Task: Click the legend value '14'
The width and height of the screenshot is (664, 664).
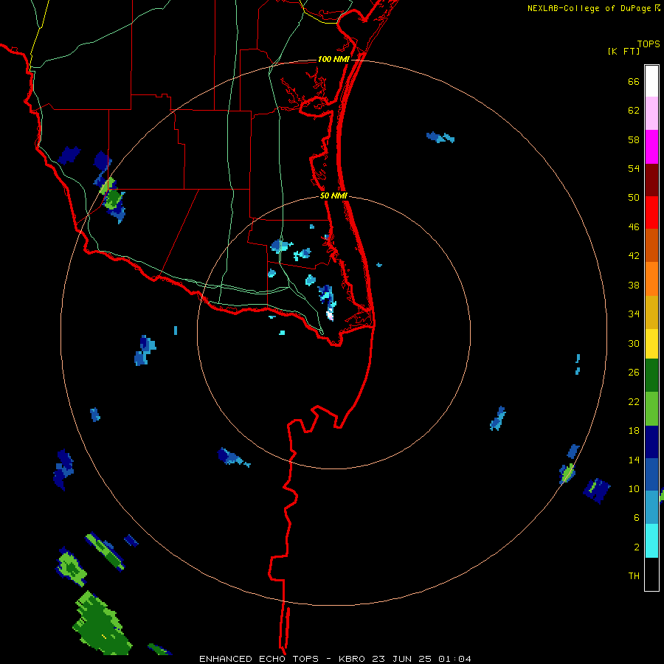Action: coord(634,460)
